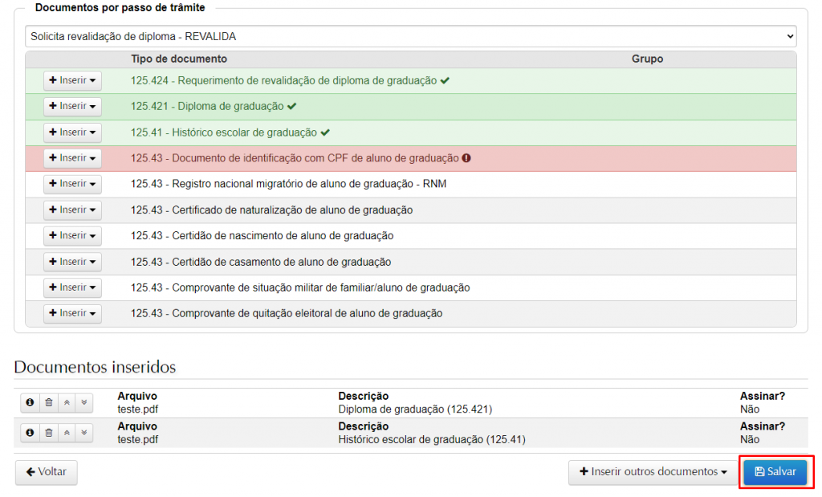
Task: Move Histórico escolar document up
Action: tap(67, 433)
